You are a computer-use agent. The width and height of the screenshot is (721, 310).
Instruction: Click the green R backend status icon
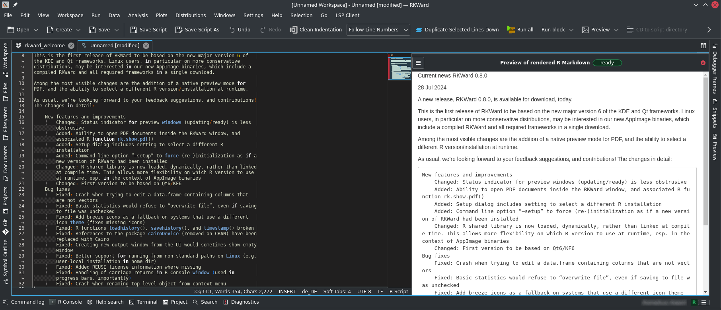coord(694,302)
